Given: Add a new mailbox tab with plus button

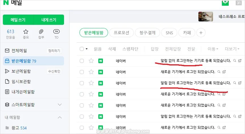Looking at the screenshot, I should pyautogui.click(x=201, y=33).
